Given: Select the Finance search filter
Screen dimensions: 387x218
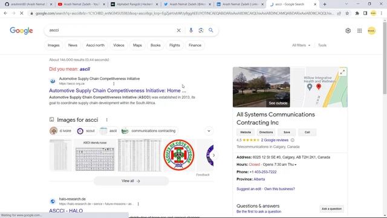Looking at the screenshot, I should point(195,45).
